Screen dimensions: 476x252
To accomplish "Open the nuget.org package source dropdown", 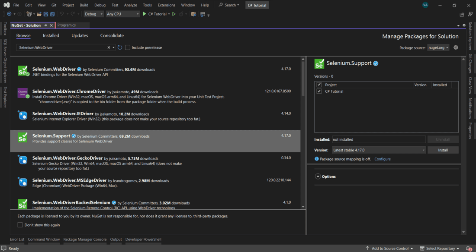I will click(x=438, y=47).
